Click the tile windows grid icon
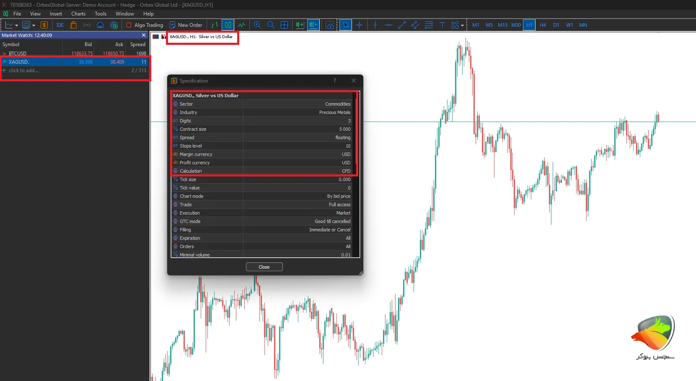696x381 pixels. coord(284,25)
